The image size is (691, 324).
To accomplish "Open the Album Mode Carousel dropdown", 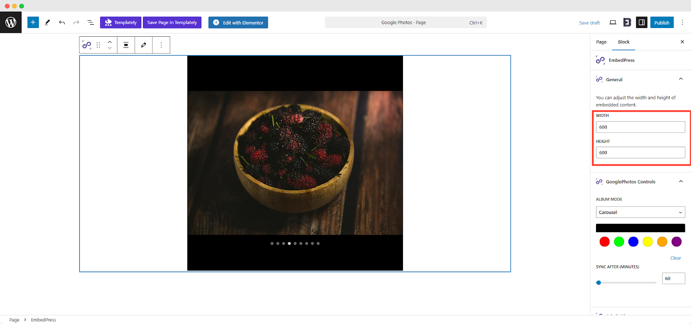I will tap(640, 212).
